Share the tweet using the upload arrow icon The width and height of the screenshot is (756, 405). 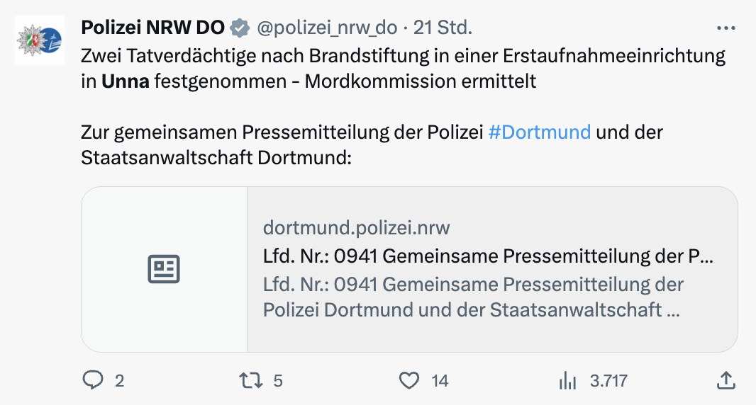coord(726,381)
